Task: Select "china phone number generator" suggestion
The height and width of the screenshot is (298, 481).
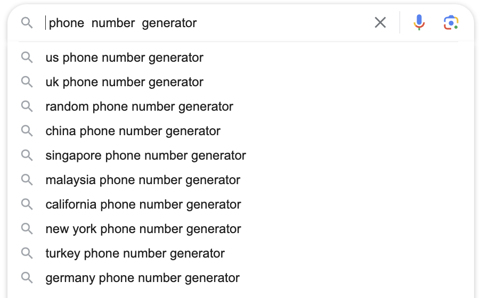Action: [x=133, y=131]
